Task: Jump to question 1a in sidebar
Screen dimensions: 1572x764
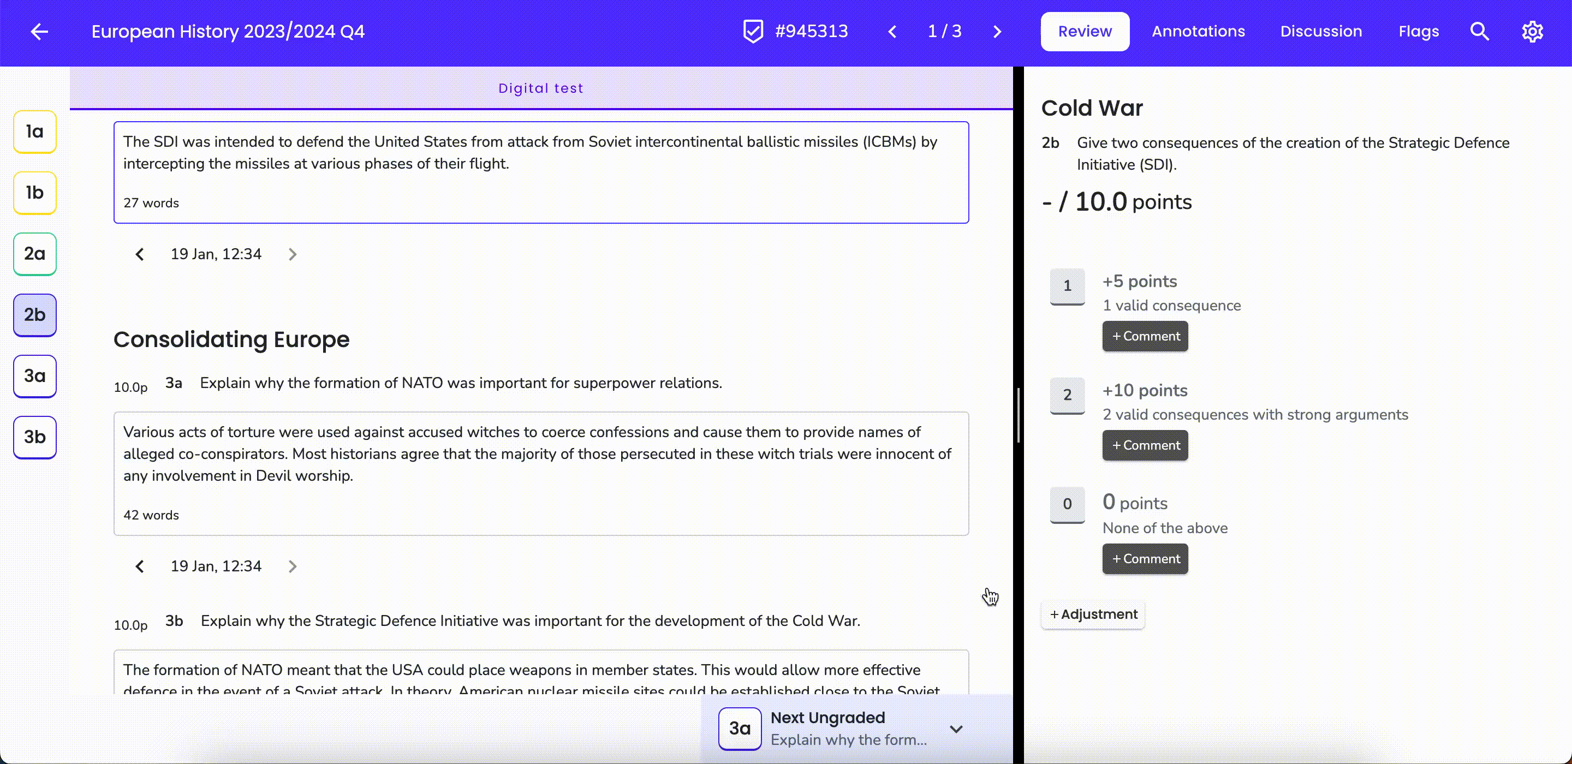Action: pyautogui.click(x=35, y=132)
